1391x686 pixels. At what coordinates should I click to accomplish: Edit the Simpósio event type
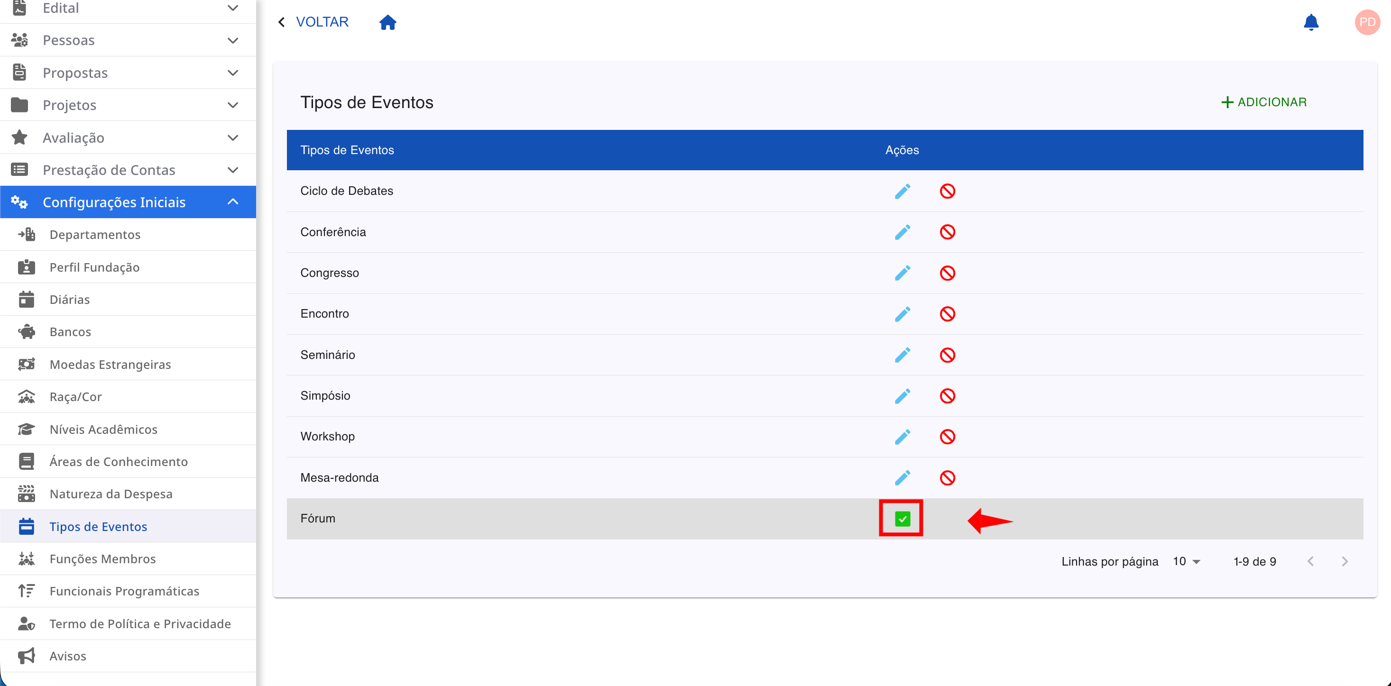tap(903, 396)
